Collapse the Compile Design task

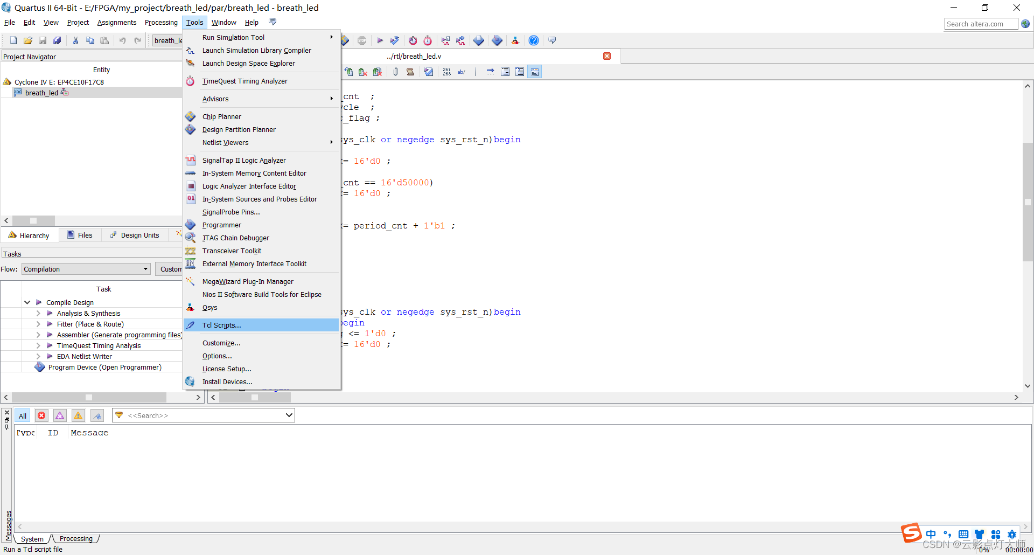pyautogui.click(x=27, y=302)
